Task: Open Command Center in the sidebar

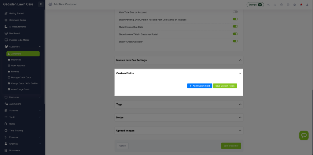Action: click(x=18, y=20)
